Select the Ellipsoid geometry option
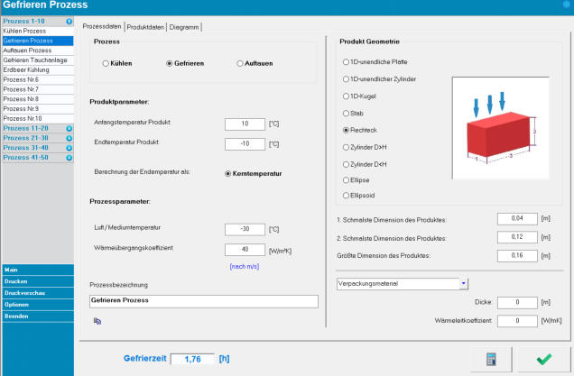 (x=343, y=194)
